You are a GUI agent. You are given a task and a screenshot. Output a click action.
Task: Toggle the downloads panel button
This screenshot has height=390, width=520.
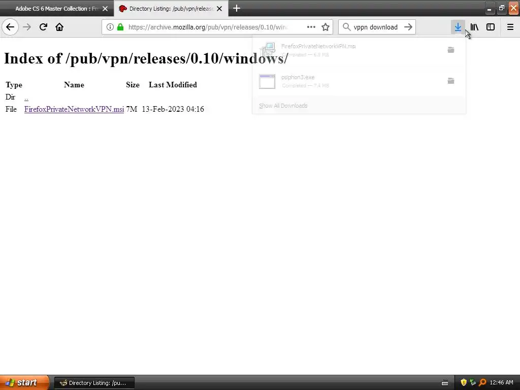[458, 27]
